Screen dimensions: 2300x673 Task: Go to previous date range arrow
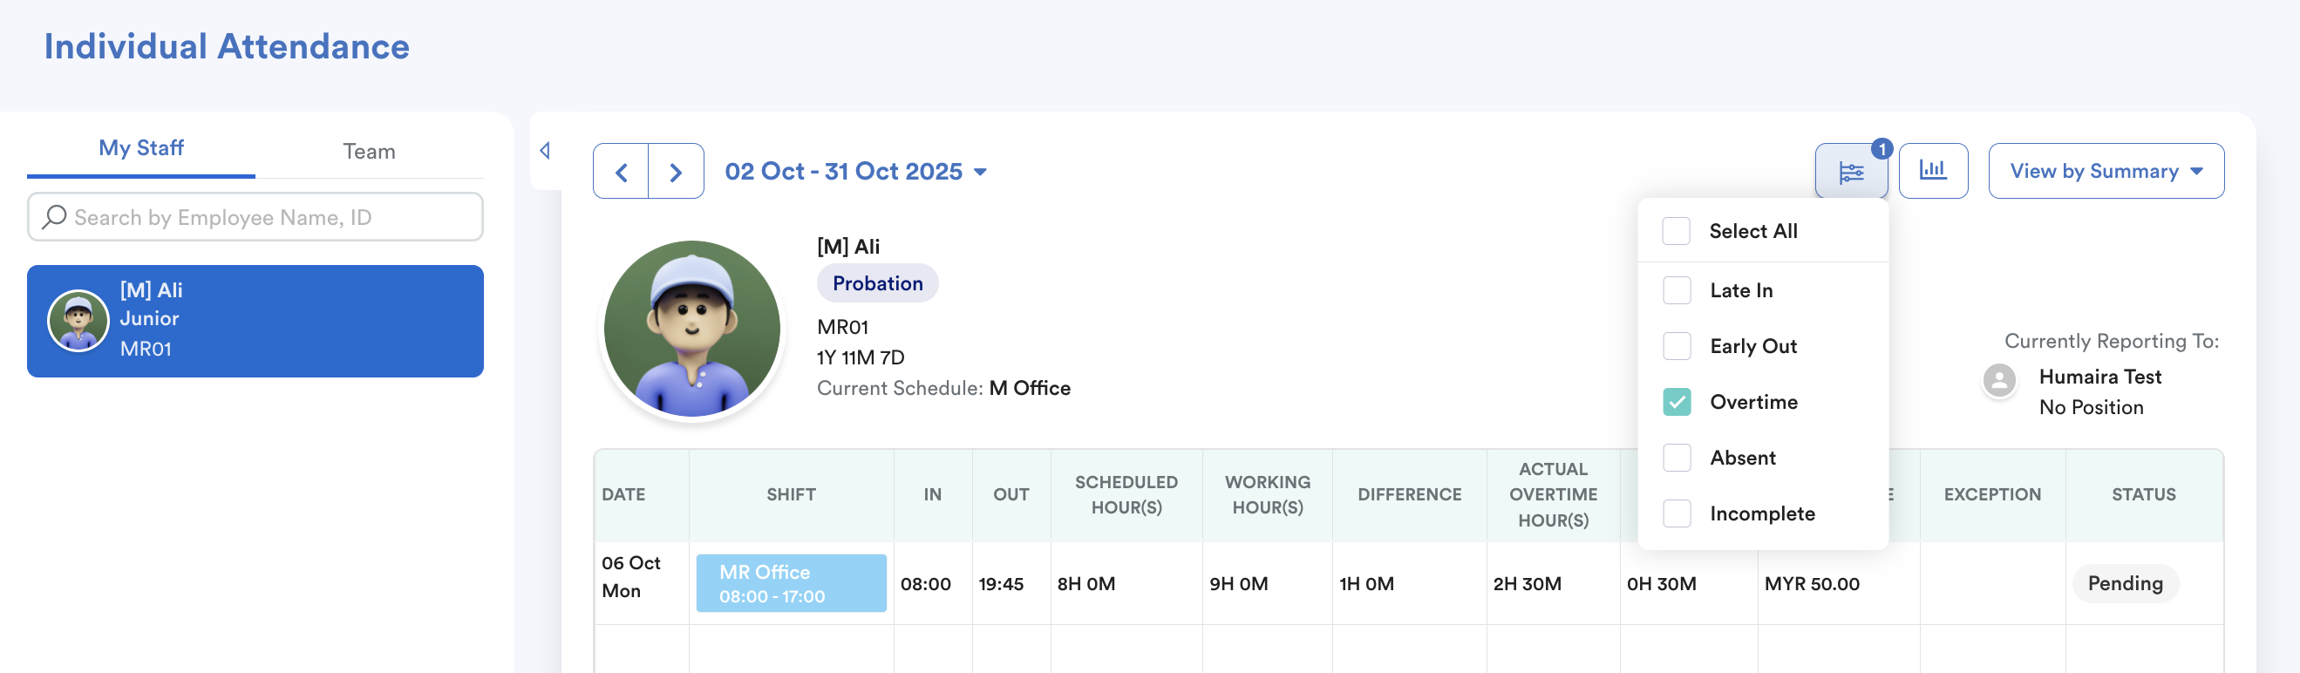(622, 172)
